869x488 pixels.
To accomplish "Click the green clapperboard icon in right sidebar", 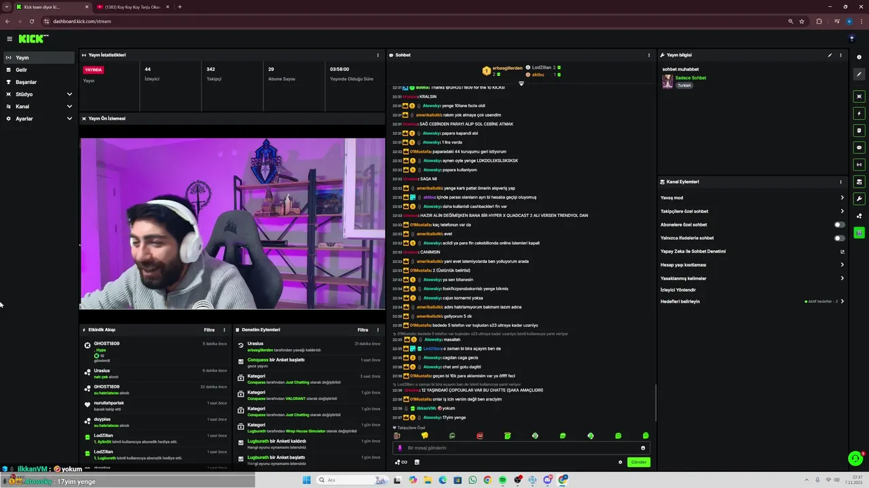I will pos(859,232).
